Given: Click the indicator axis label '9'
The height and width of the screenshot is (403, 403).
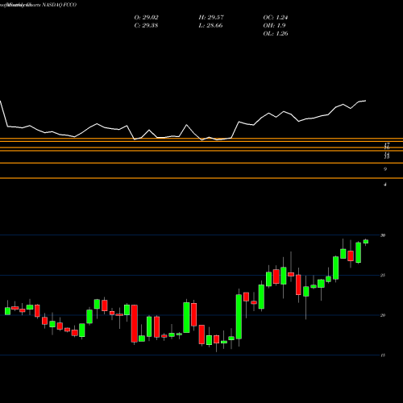Looking at the screenshot, I should point(385,169).
